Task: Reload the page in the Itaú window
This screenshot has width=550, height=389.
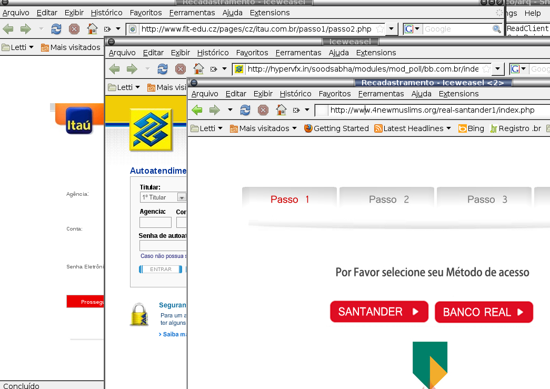Action: point(56,29)
